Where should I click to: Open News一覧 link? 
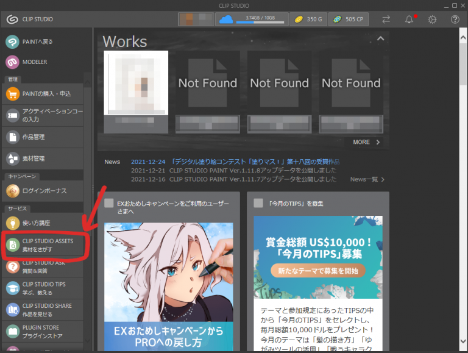click(x=367, y=179)
